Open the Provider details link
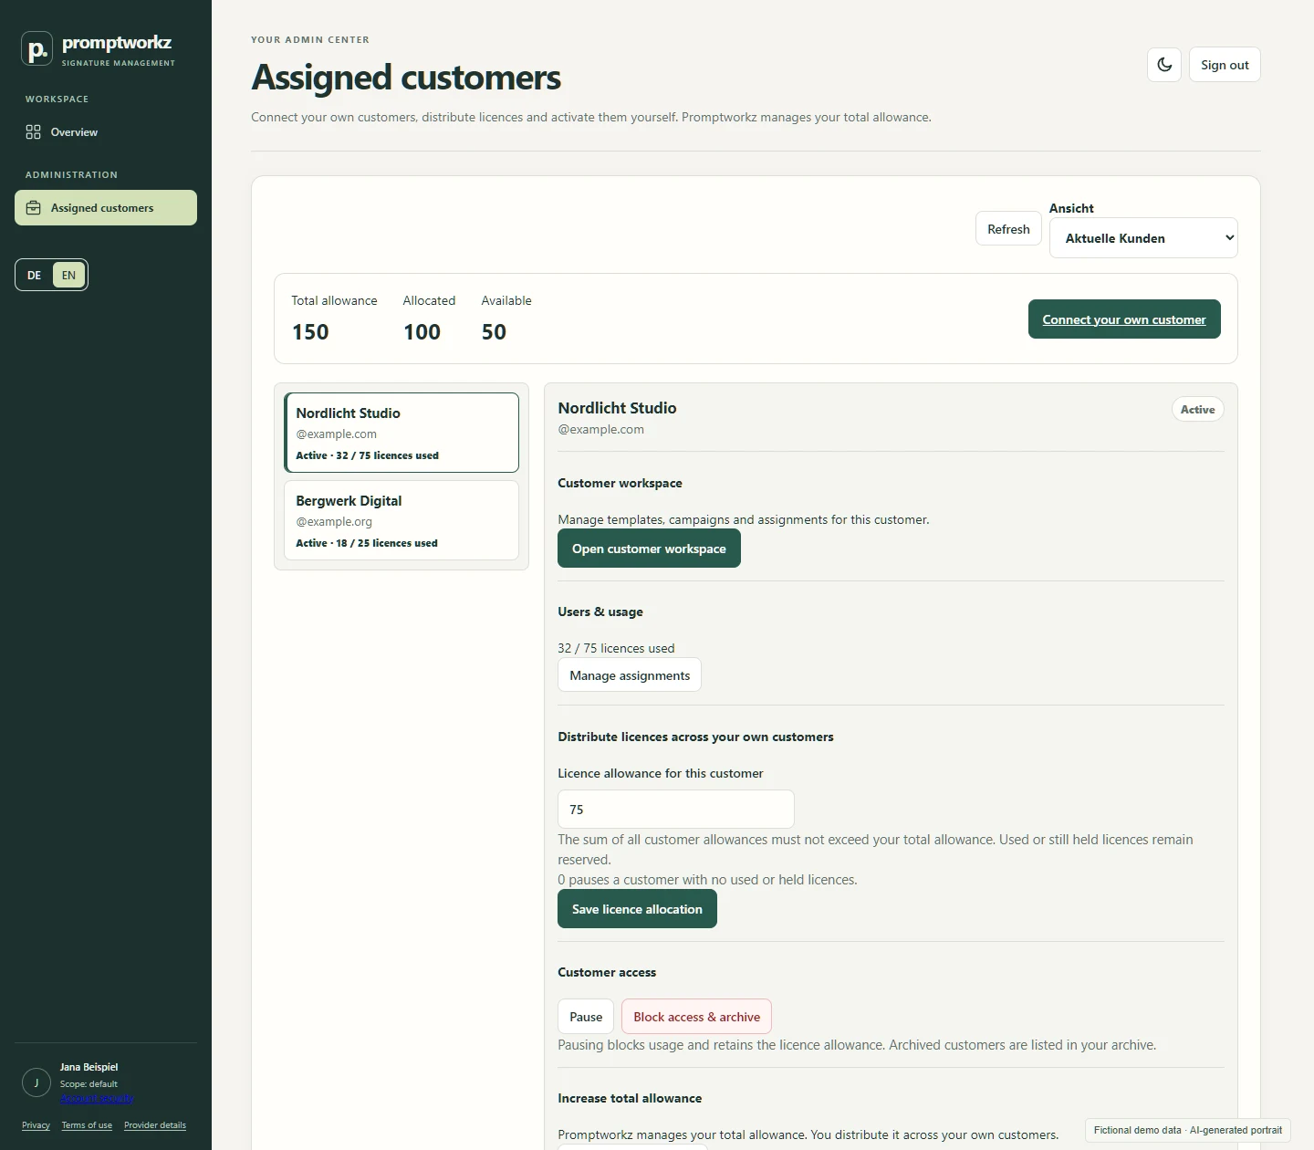The width and height of the screenshot is (1314, 1150). [155, 1125]
